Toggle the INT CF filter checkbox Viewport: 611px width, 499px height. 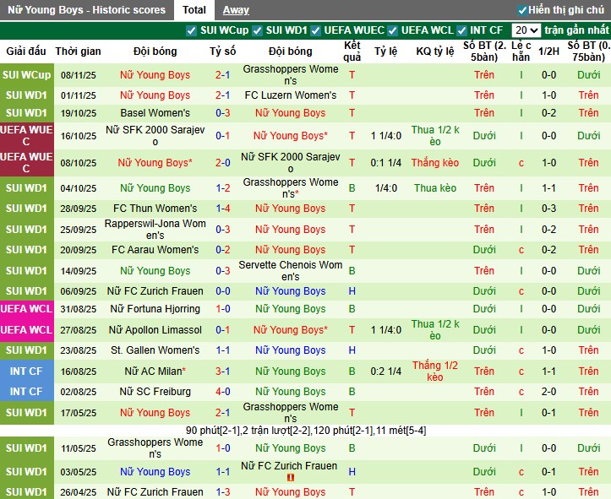[x=461, y=30]
